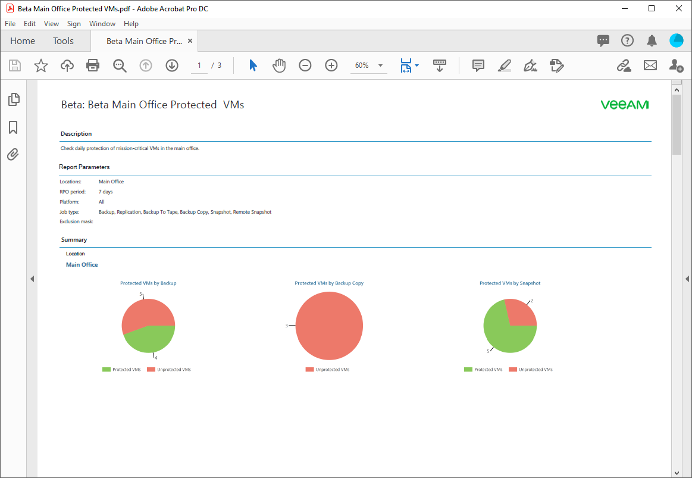
Task: Click the Summary heading
Action: [x=74, y=240]
